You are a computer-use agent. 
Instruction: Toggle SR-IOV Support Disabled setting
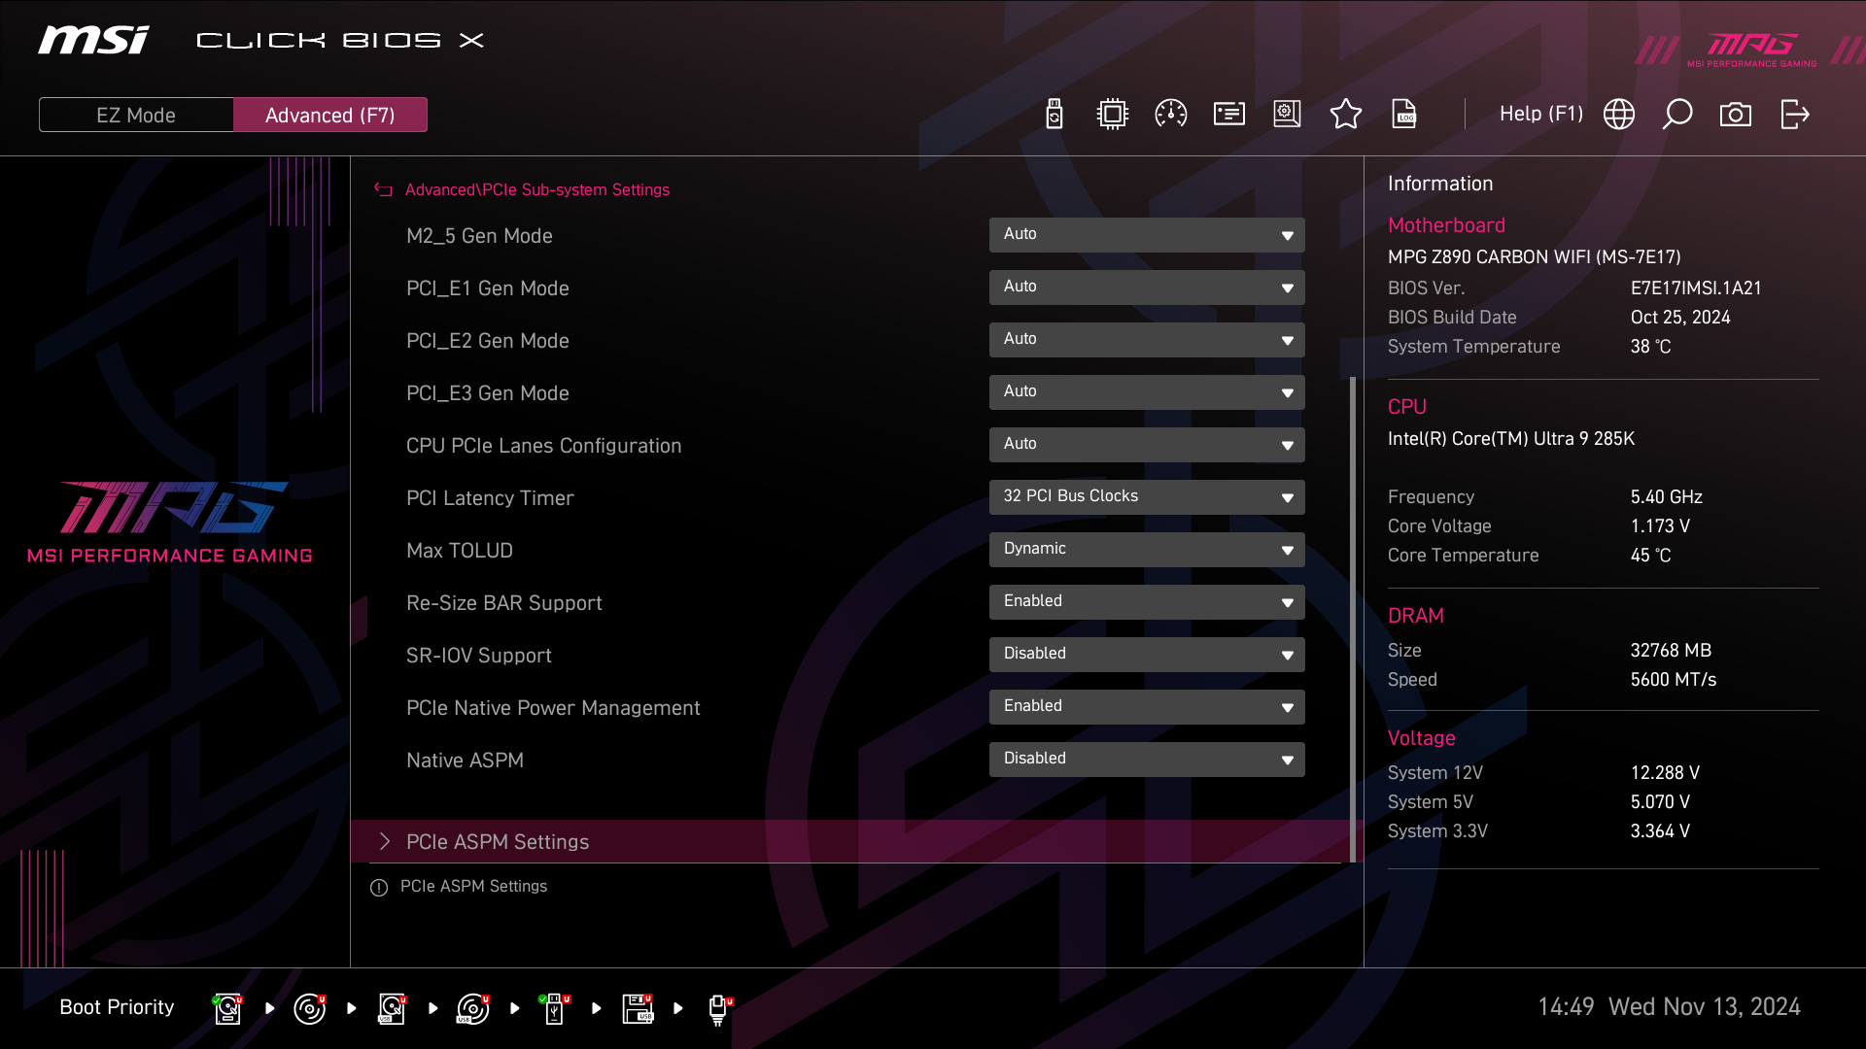1146,655
